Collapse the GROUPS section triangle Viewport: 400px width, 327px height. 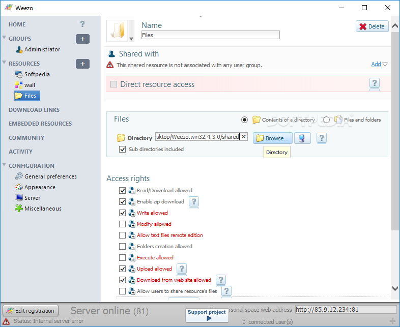[x=4, y=37]
